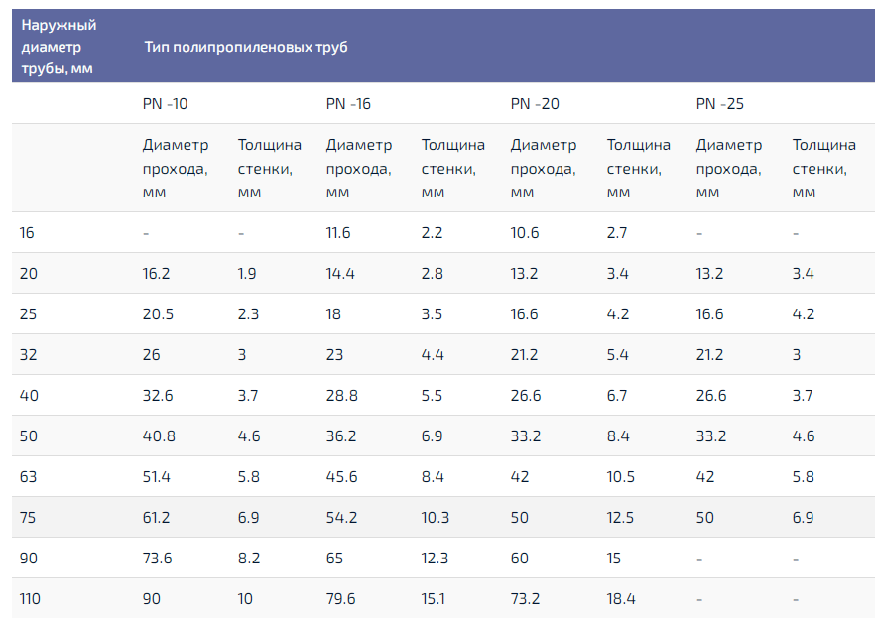Select the 40.8 value cell

point(158,436)
